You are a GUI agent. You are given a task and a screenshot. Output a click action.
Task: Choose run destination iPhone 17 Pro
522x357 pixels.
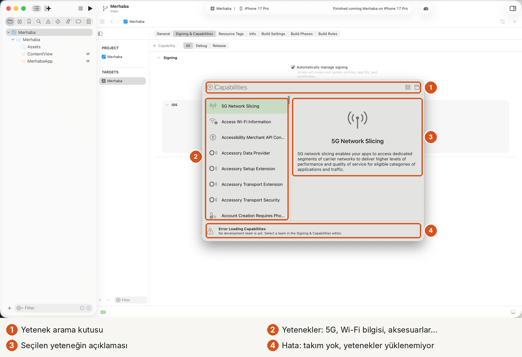pos(254,8)
